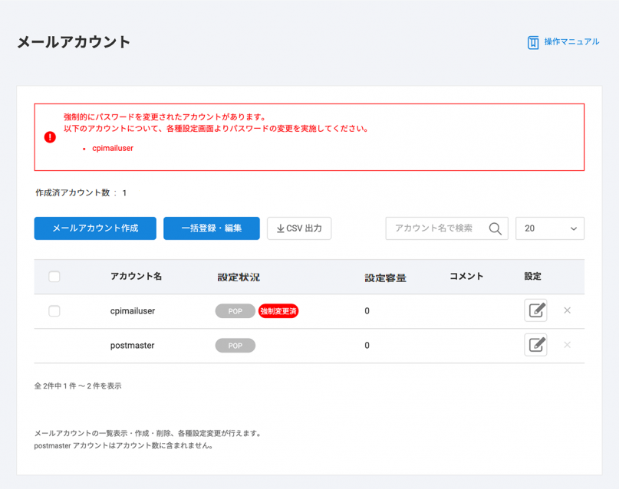Image resolution: width=619 pixels, height=489 pixels.
Task: Click the magnifier search icon
Action: (495, 229)
